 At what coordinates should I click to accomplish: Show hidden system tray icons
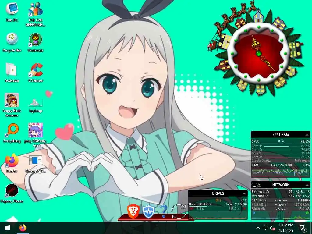258,228
